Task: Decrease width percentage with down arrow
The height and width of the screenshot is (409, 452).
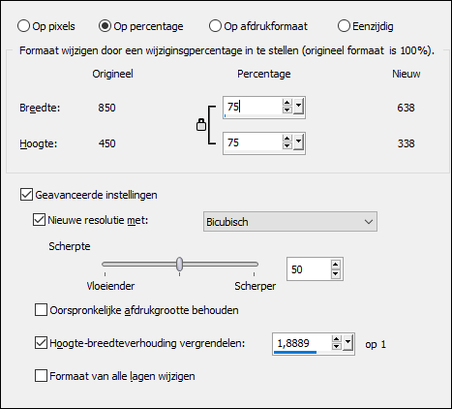Action: pos(286,110)
